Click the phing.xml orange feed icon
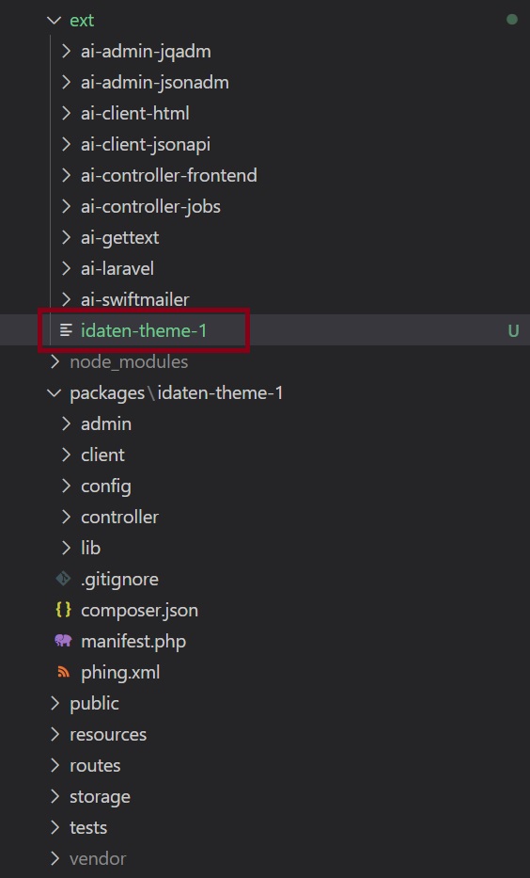The height and width of the screenshot is (878, 530). pos(63,672)
